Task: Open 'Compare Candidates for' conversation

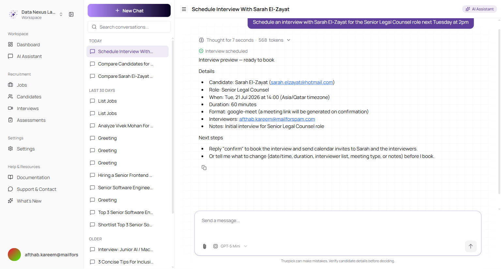Action: 128,64
